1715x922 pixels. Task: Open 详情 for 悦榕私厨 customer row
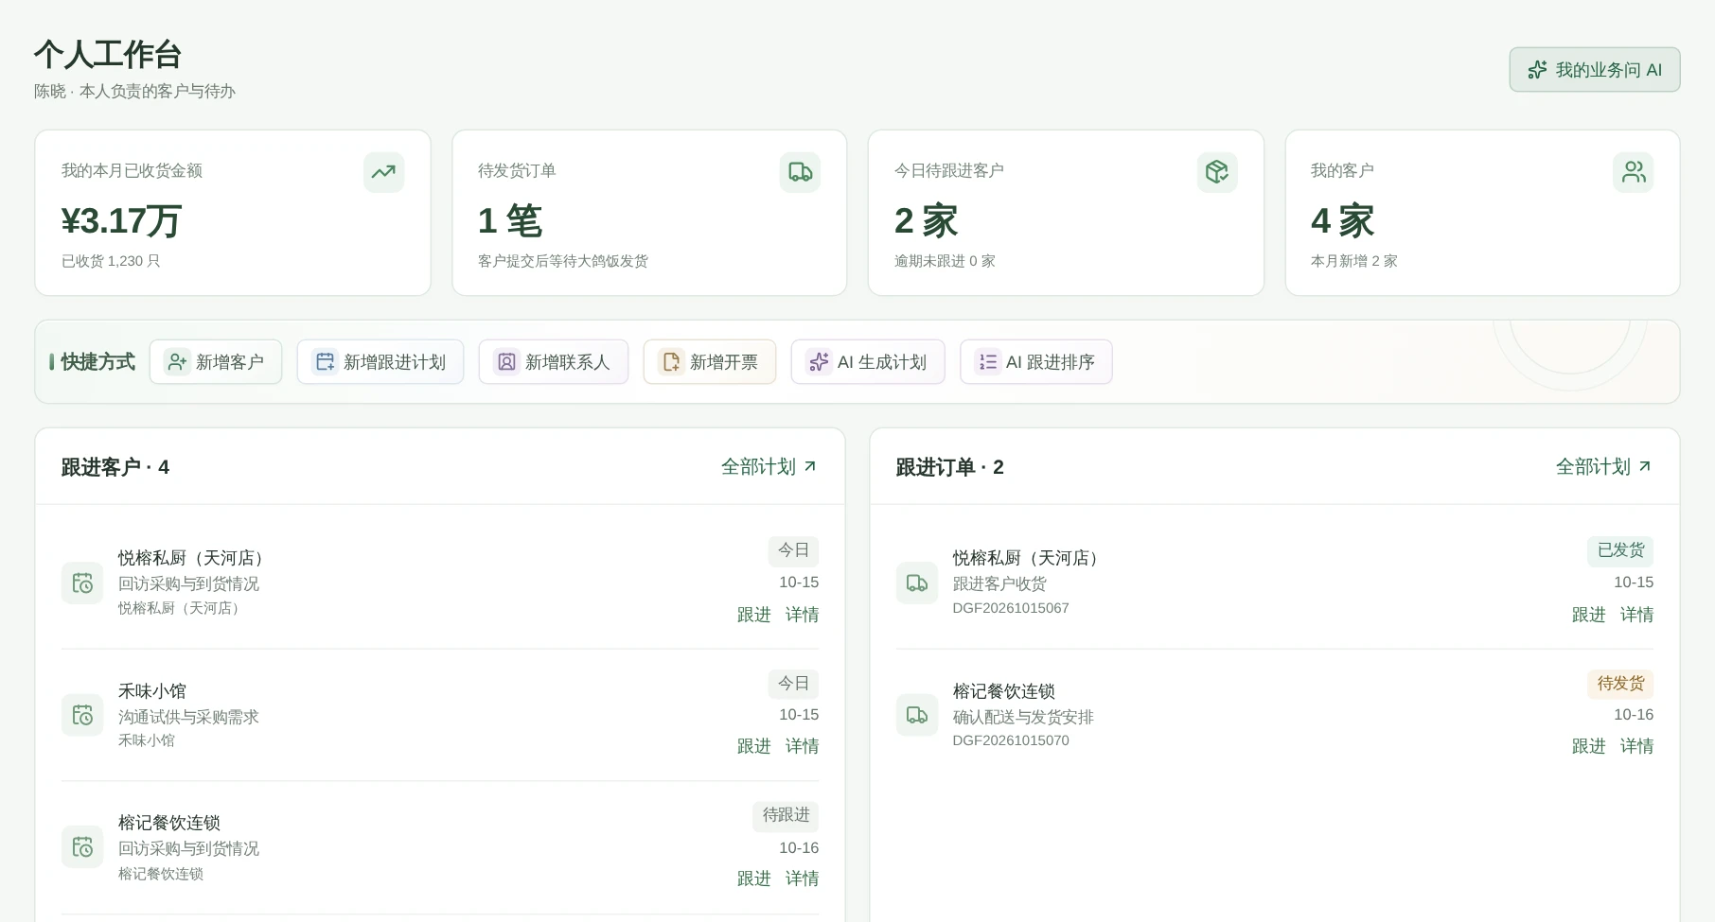coord(803,615)
